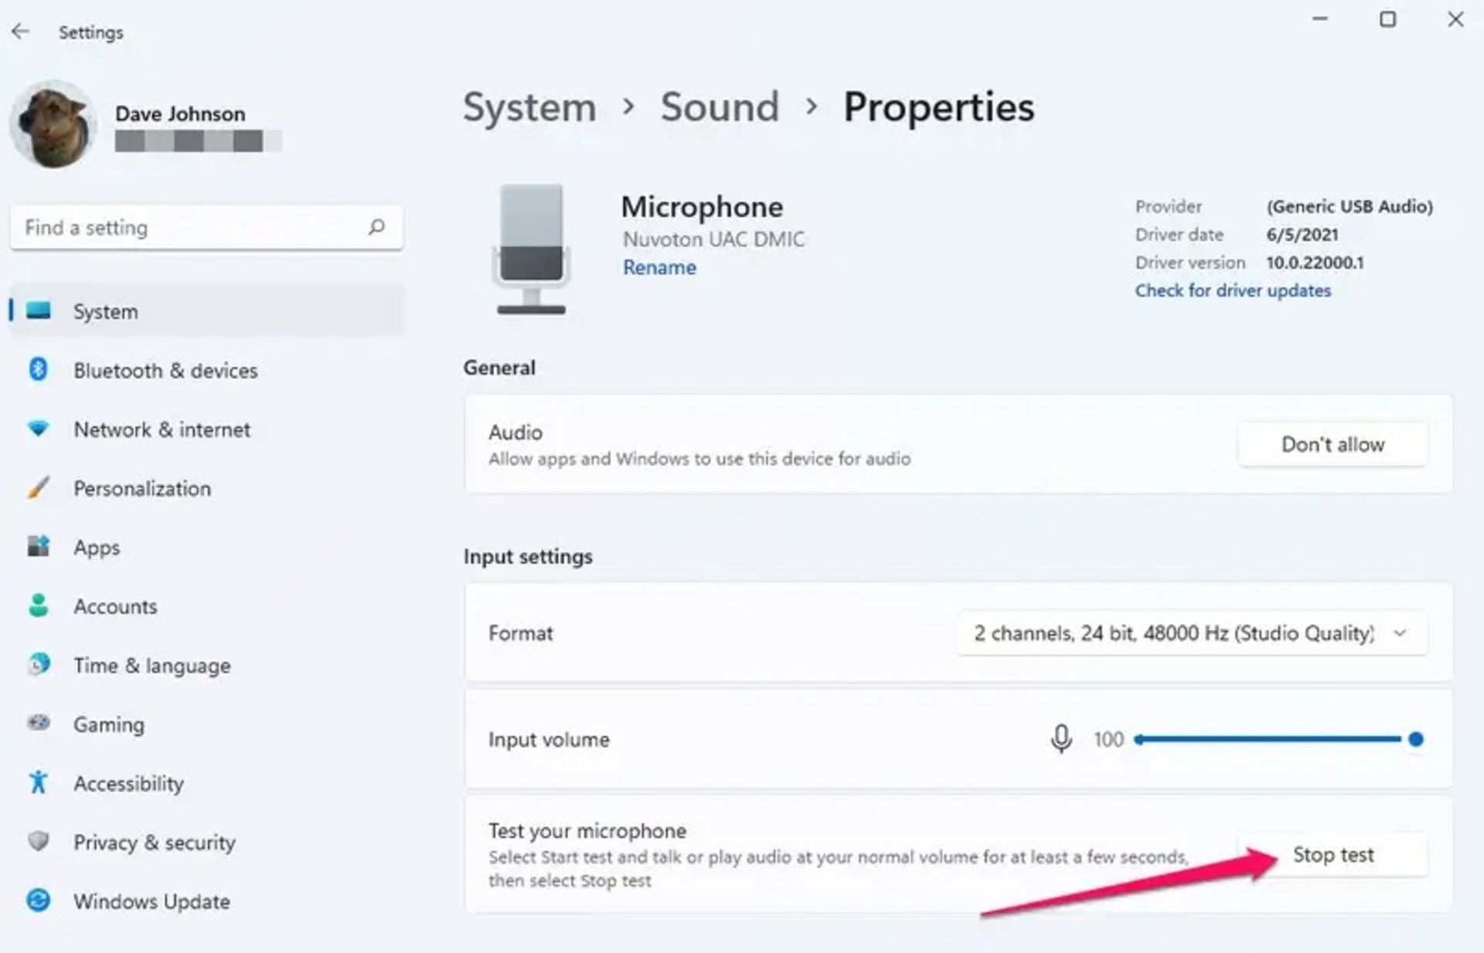Click the back arrow icon
This screenshot has width=1484, height=953.
(x=21, y=32)
